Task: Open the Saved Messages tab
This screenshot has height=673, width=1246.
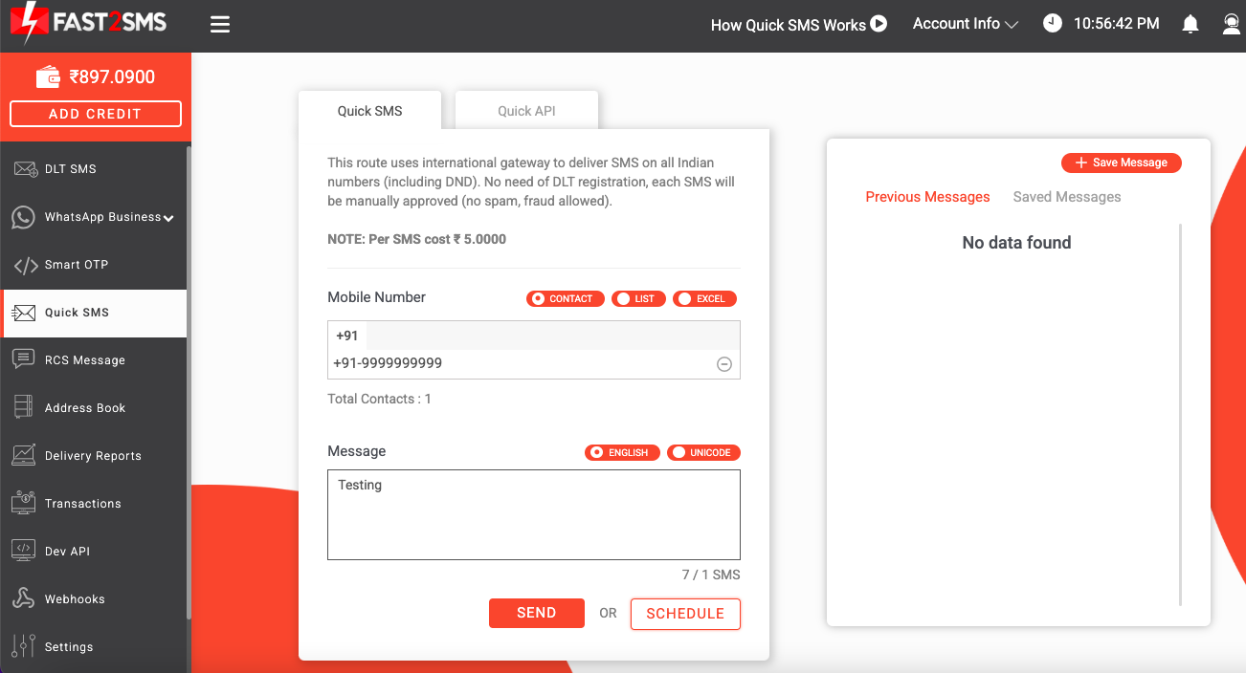Action: point(1067,197)
